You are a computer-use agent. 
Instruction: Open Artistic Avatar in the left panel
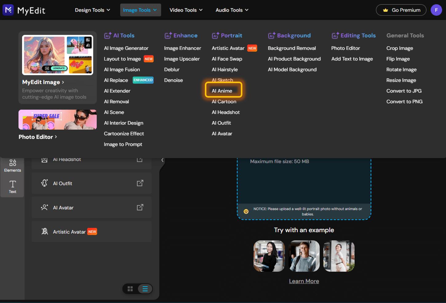coord(92,232)
